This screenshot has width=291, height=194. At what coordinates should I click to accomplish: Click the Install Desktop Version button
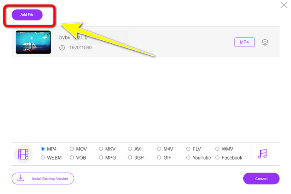pyautogui.click(x=43, y=179)
